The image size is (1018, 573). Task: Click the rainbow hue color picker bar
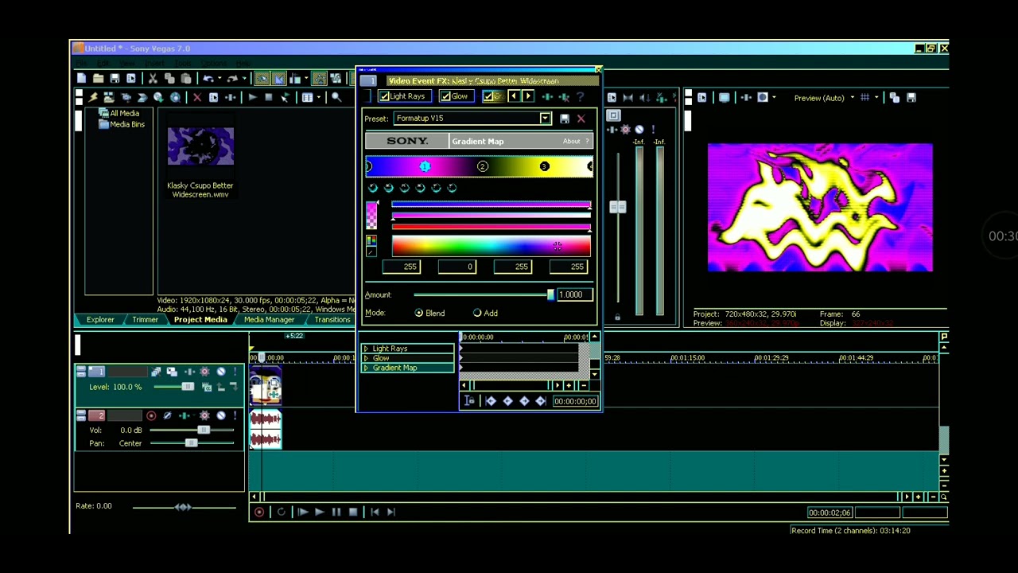(491, 247)
